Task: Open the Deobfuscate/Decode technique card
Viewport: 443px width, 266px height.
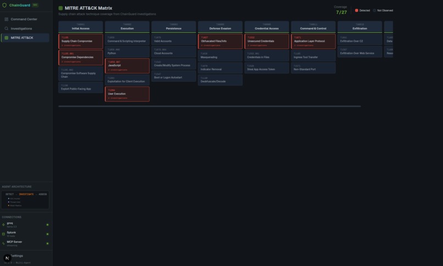Action: 220,80
